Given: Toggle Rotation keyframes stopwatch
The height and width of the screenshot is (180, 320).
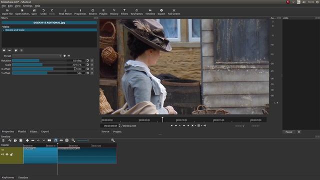Looking at the screenshot, I should tap(92, 60).
